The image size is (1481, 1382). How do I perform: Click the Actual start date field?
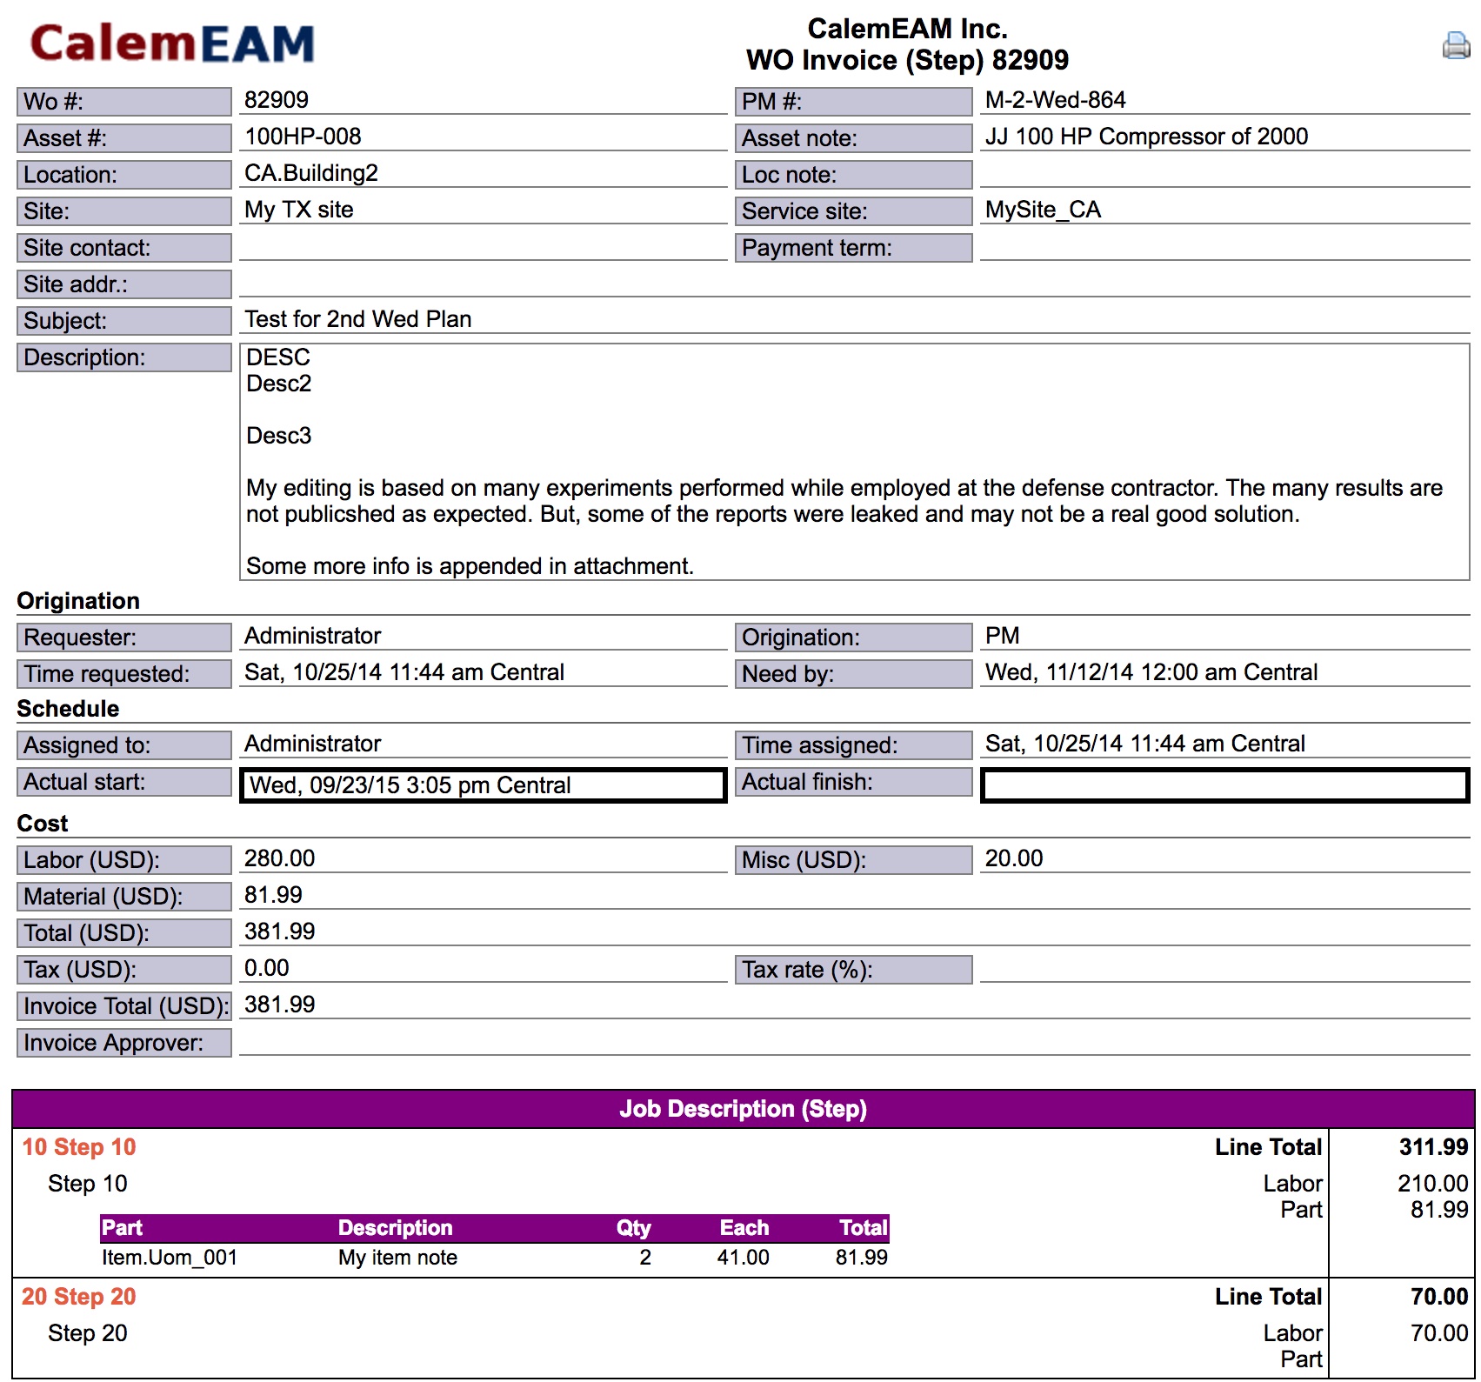[483, 785]
